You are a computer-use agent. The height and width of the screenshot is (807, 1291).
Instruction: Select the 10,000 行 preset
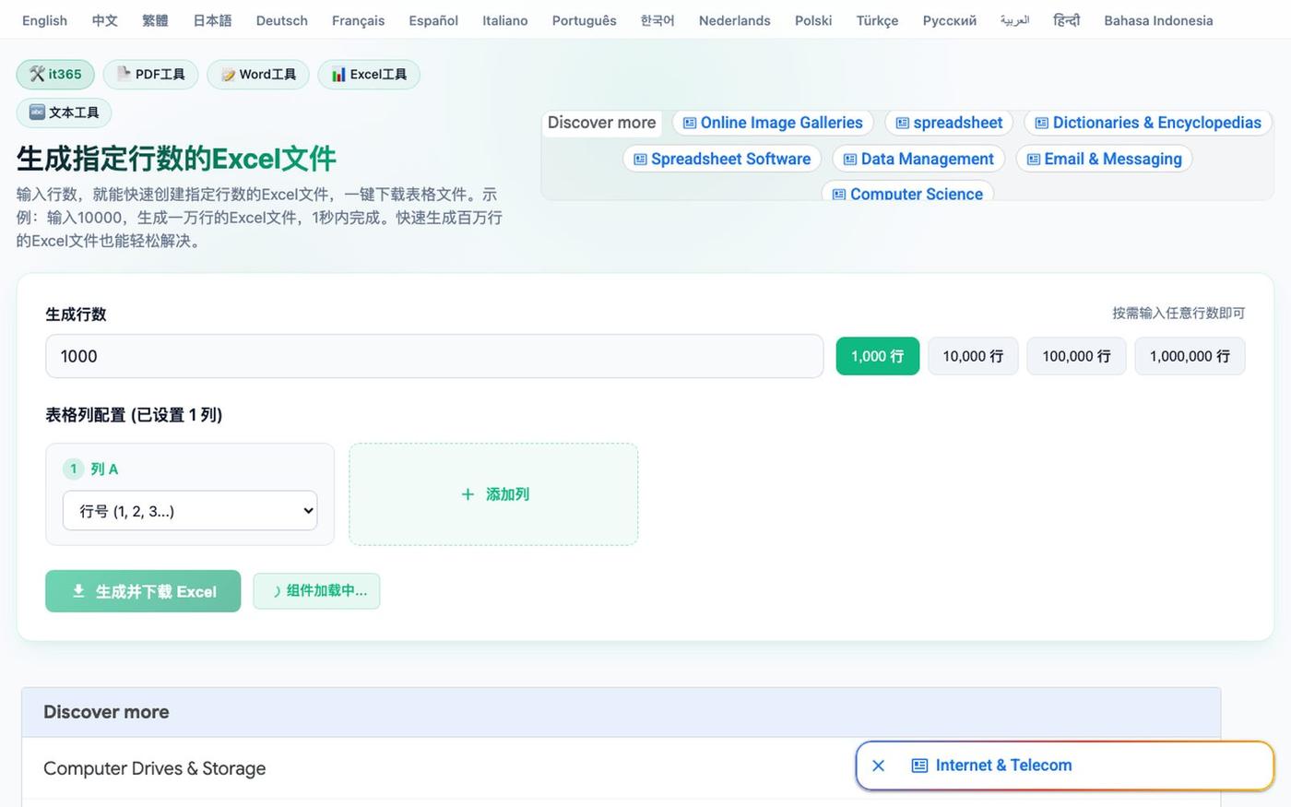click(x=973, y=356)
